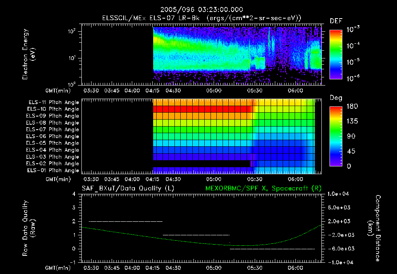Select the ELS-05 Pitch Angle row label
397x274 pixels.
[52, 143]
